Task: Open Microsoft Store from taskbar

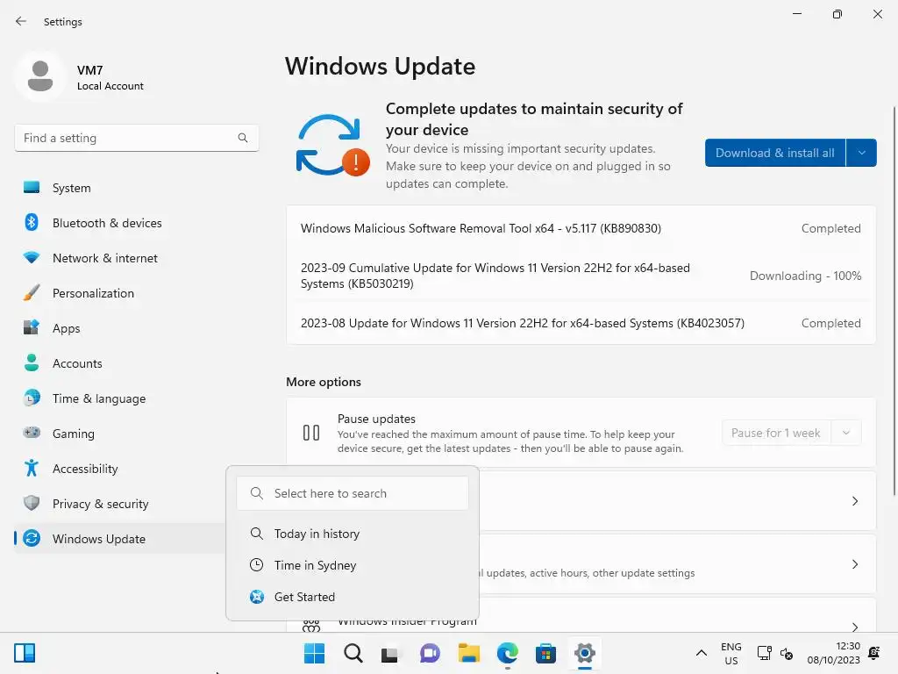Action: (545, 653)
